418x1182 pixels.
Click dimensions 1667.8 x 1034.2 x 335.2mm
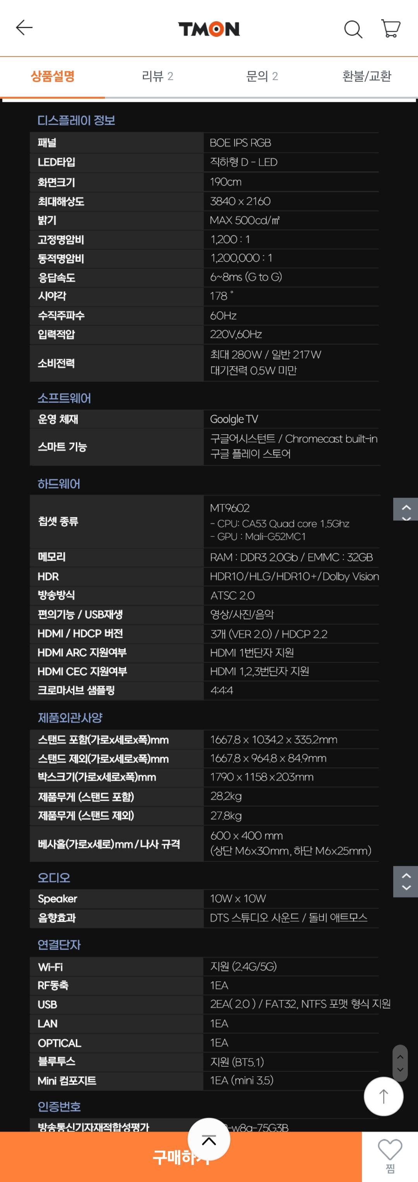click(x=274, y=740)
